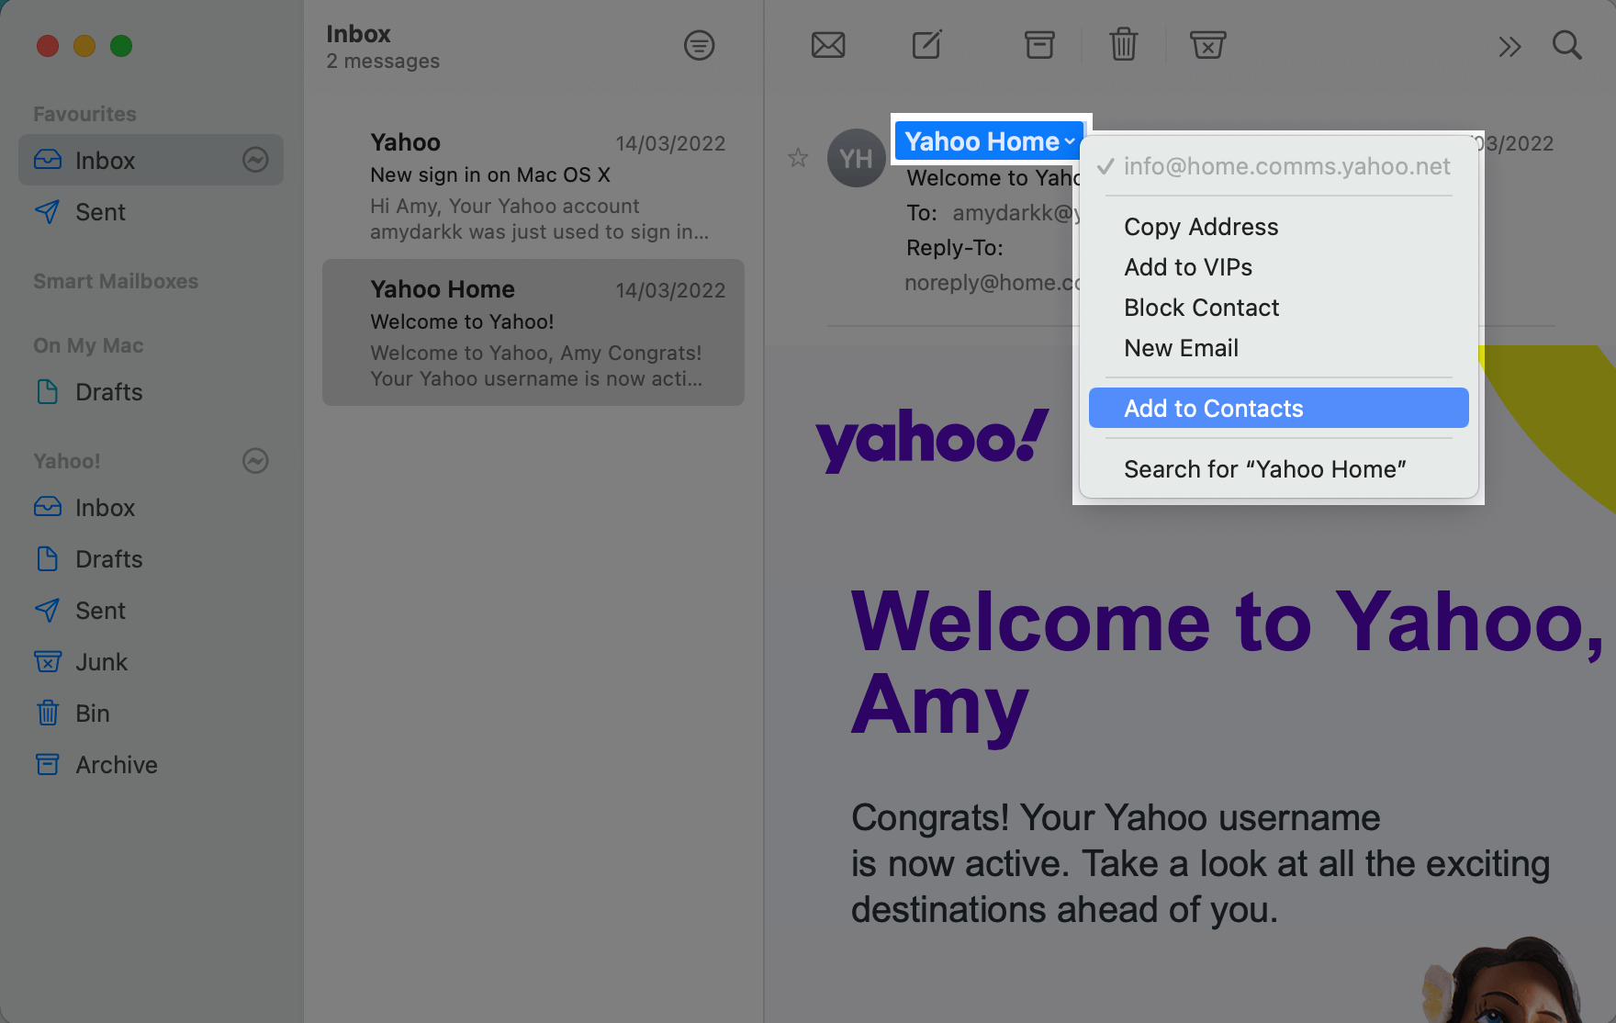Click the green zoom window button
Viewport: 1616px width, 1023px height.
coord(121,45)
